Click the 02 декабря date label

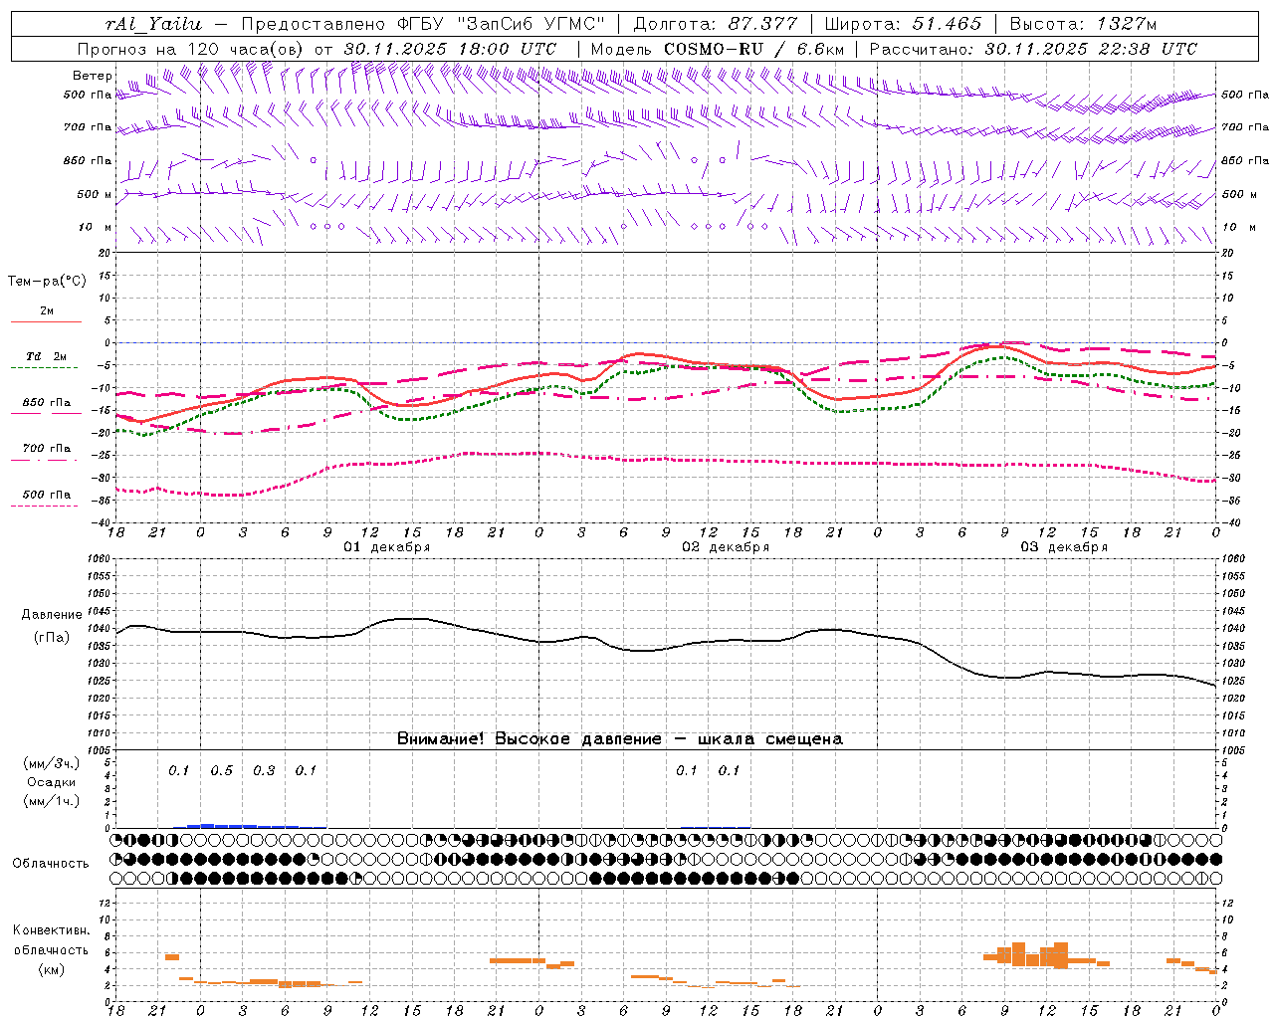pyautogui.click(x=726, y=547)
